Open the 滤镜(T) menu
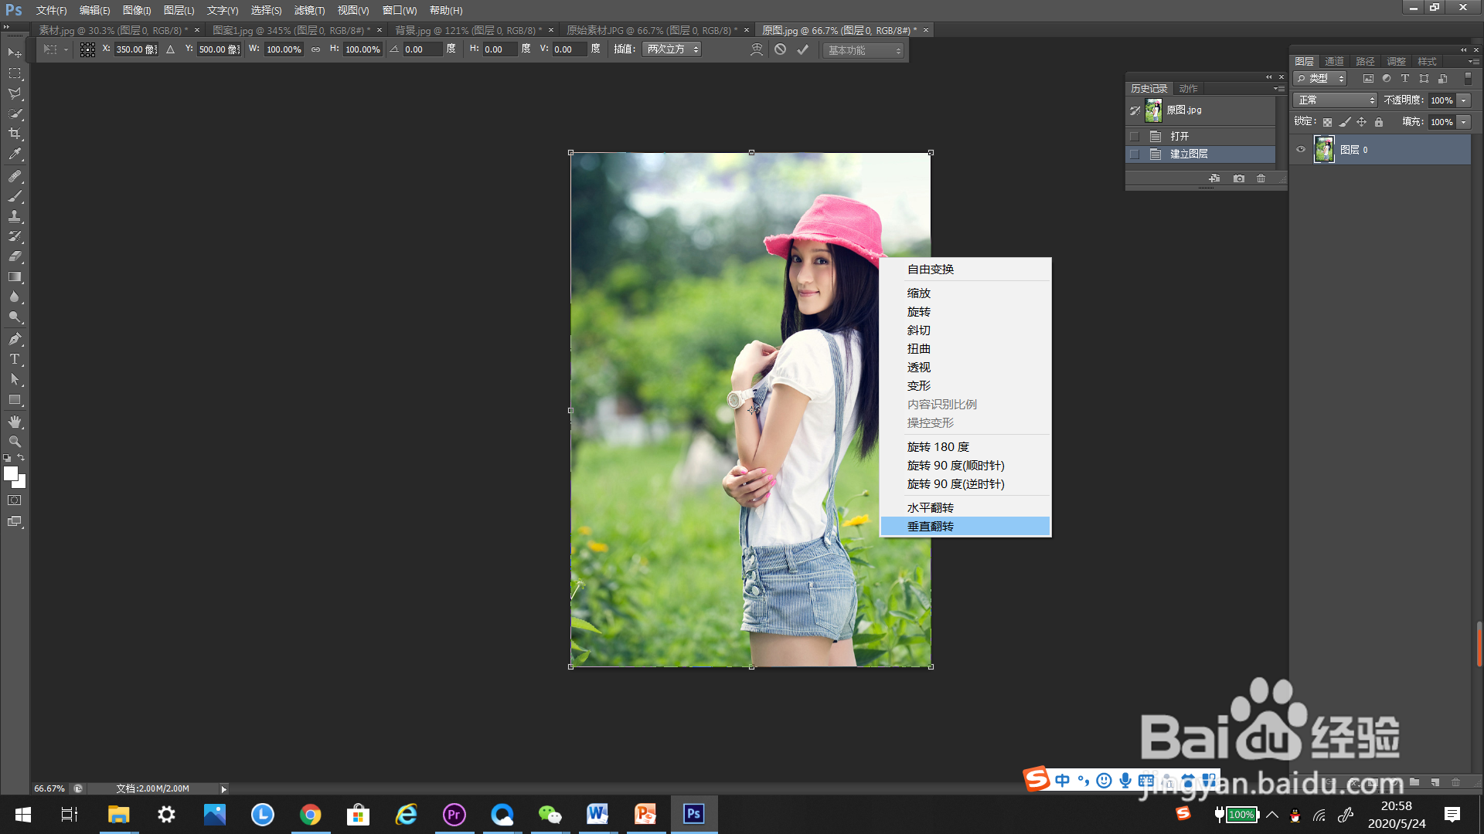This screenshot has width=1484, height=834. pos(309,10)
